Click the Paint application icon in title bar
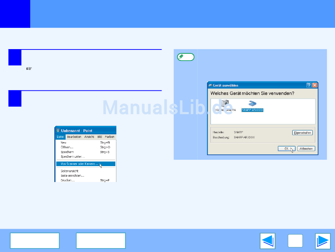The image size is (335, 252). click(x=58, y=130)
